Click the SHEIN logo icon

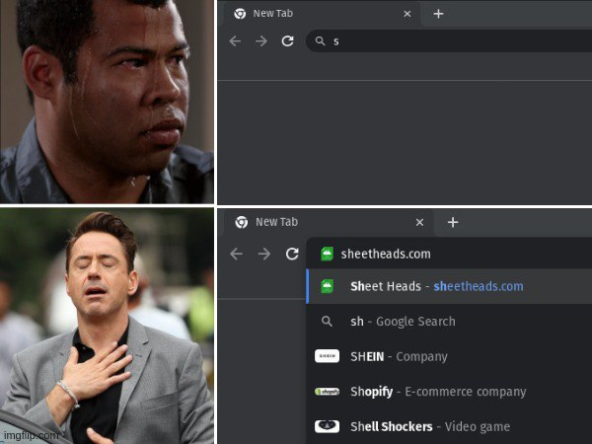pyautogui.click(x=327, y=356)
